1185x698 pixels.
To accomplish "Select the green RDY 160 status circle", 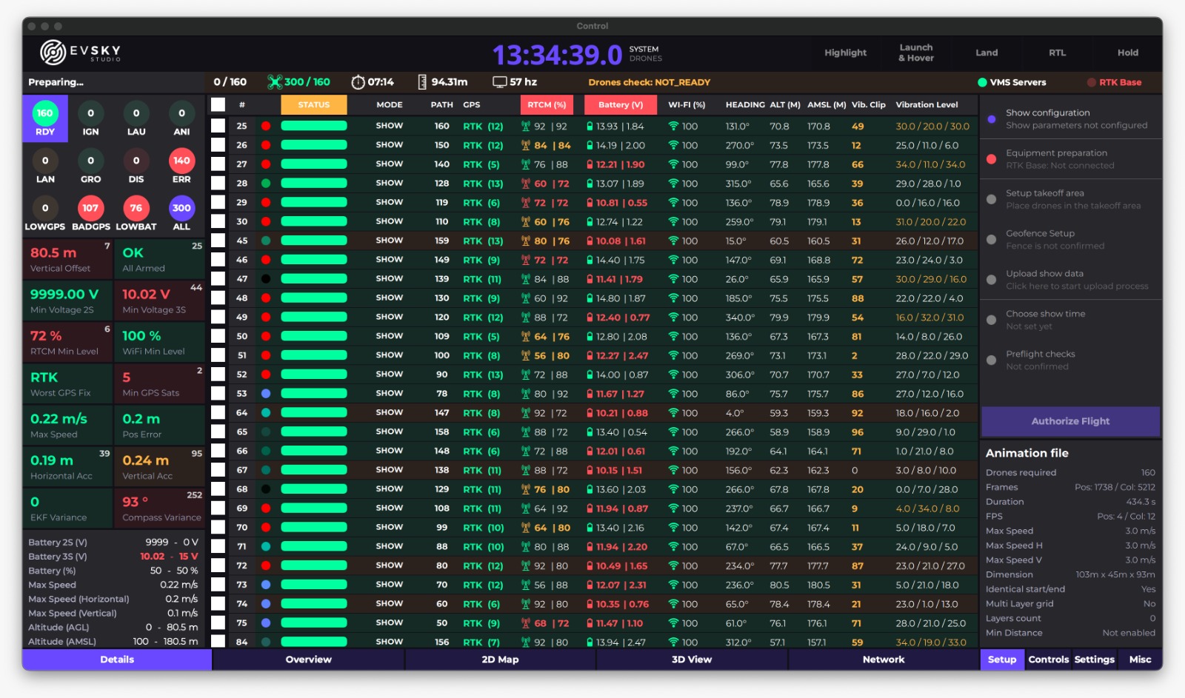I will click(45, 113).
